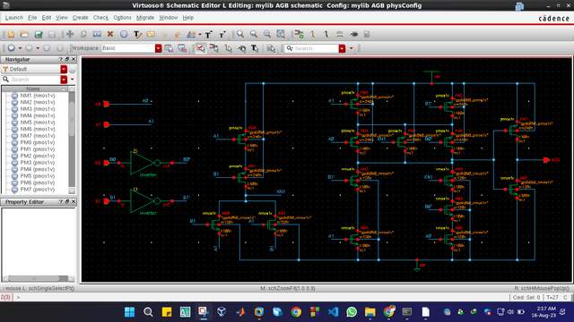Open the Workspace Basic dropdown

pos(158,48)
